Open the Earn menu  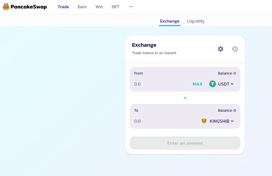82,7
